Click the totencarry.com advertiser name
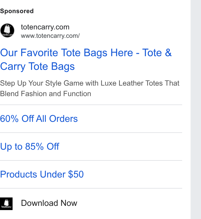Screen dimensions: 201x219 (x=45, y=27)
